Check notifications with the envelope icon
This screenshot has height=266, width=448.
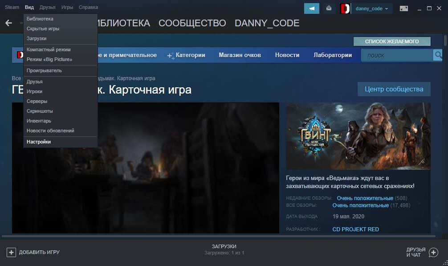coord(329,8)
